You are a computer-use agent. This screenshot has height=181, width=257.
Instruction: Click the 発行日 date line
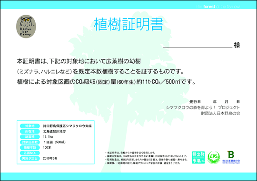pos(215,102)
